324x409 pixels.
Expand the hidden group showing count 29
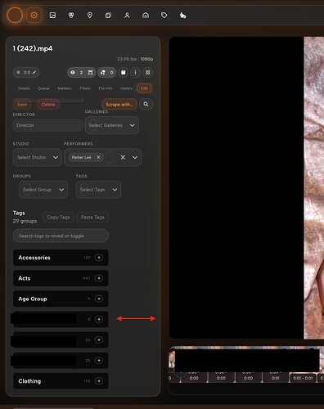point(99,339)
